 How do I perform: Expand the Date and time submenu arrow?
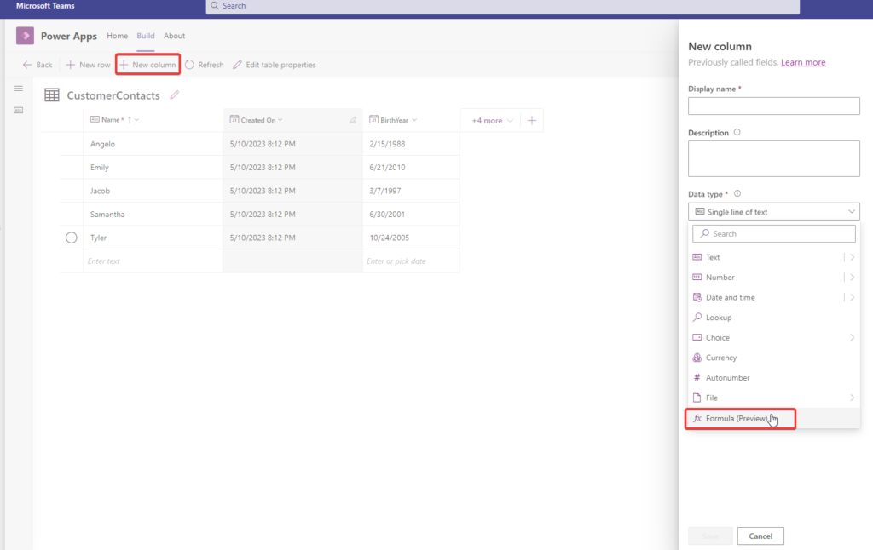852,297
